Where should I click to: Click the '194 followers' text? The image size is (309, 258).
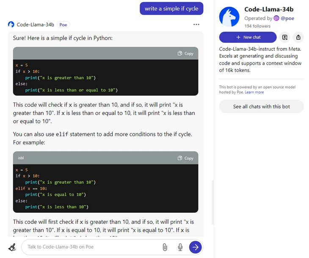257,26
